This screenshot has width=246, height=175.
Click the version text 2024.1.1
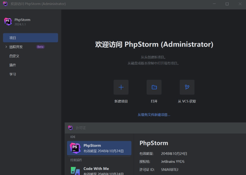tap(20, 24)
